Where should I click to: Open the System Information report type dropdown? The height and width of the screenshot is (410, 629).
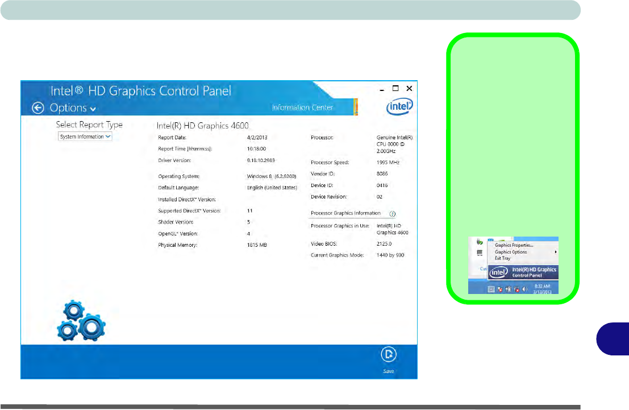click(x=85, y=136)
